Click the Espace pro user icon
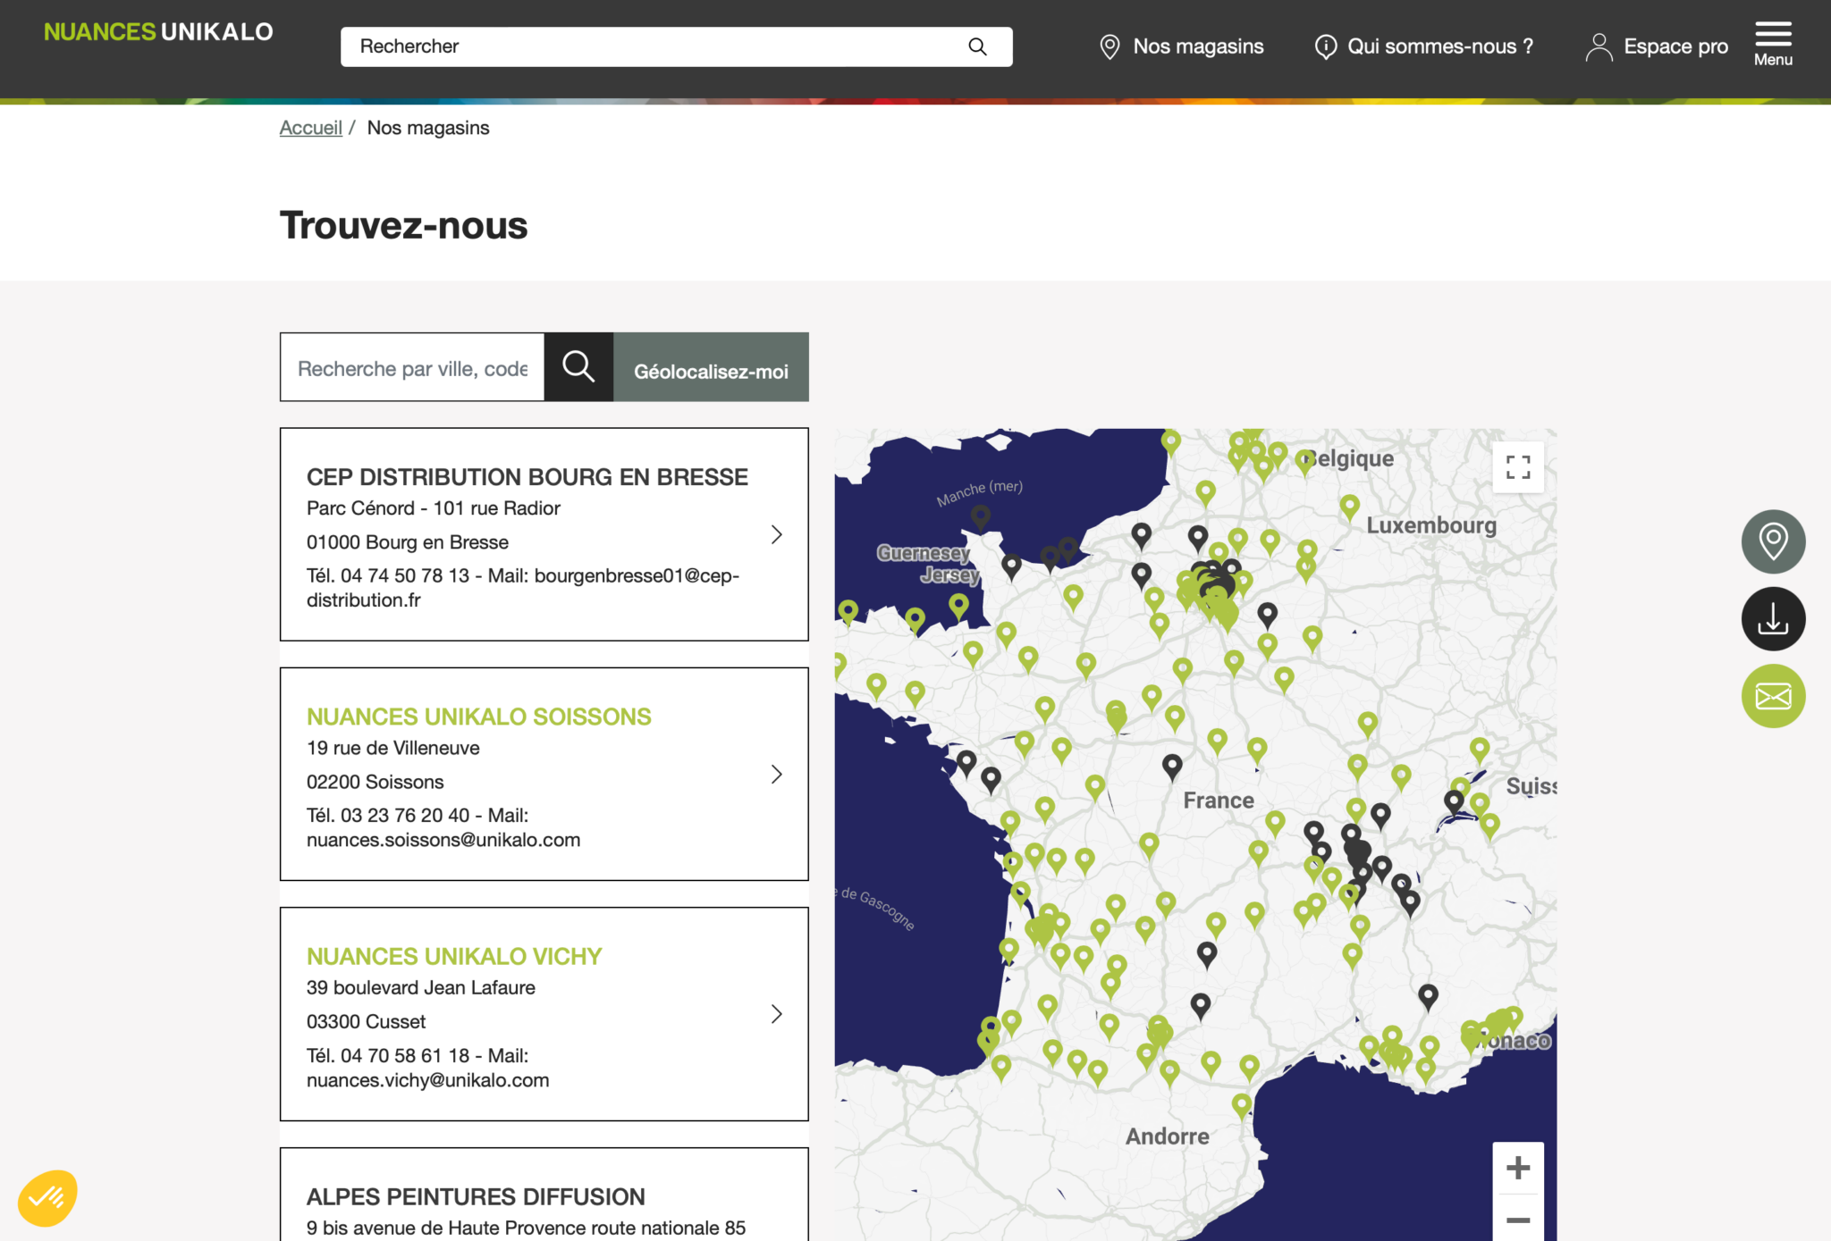The width and height of the screenshot is (1831, 1241). point(1599,46)
